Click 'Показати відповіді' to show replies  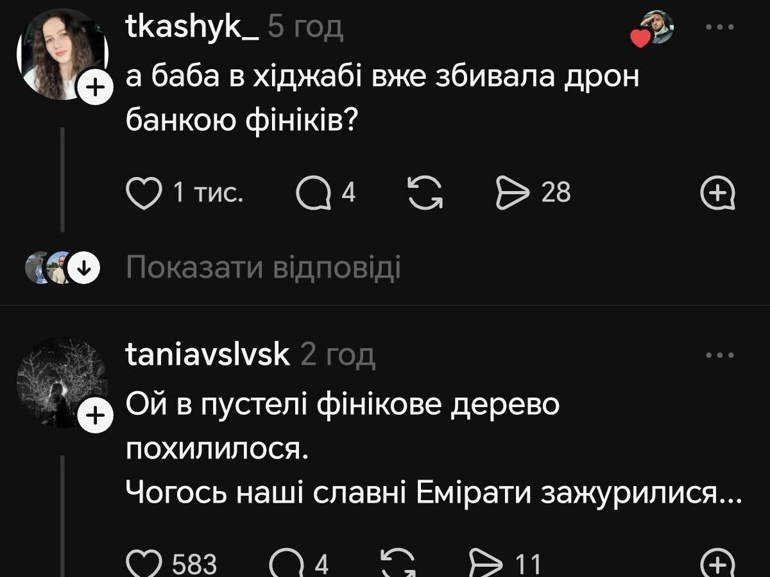[263, 268]
